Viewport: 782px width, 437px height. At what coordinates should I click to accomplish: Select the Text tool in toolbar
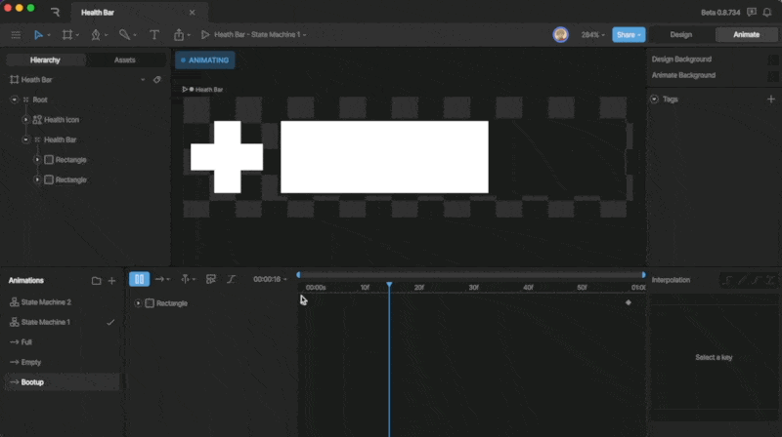tap(154, 35)
